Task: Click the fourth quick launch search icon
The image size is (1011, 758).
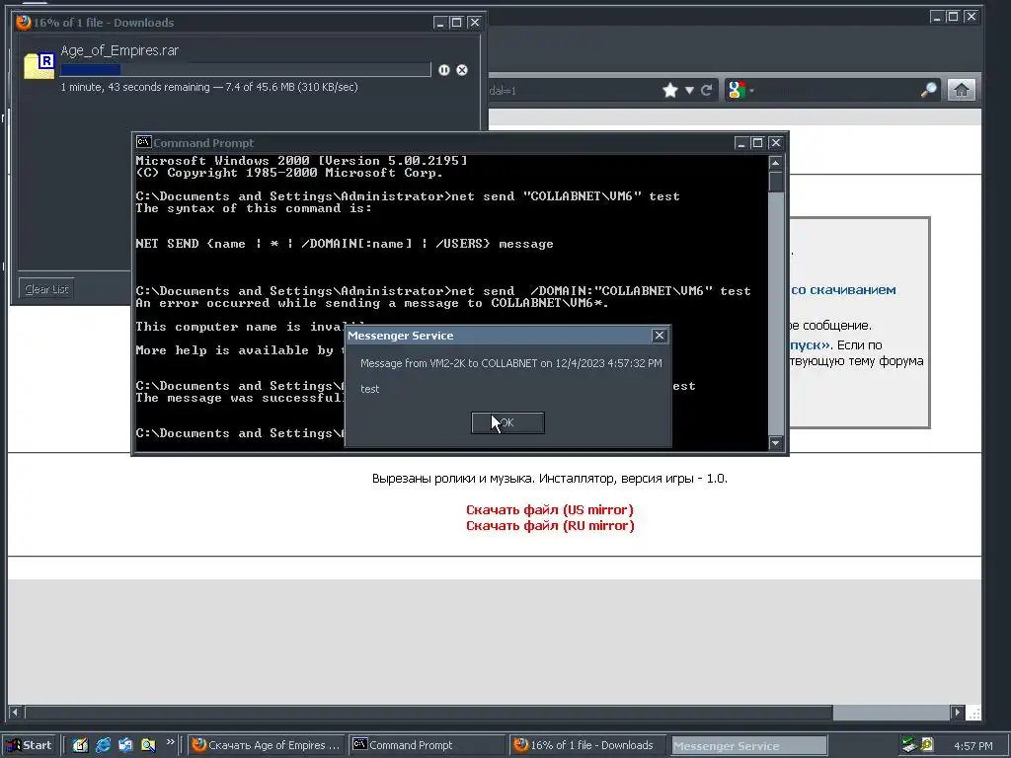Action: (148, 745)
